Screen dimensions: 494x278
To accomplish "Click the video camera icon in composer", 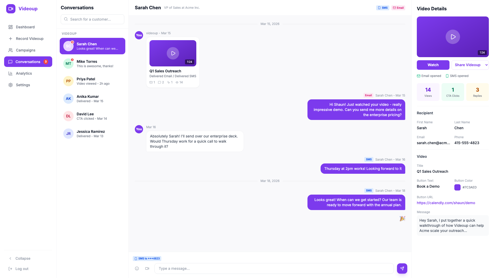I will (x=147, y=268).
